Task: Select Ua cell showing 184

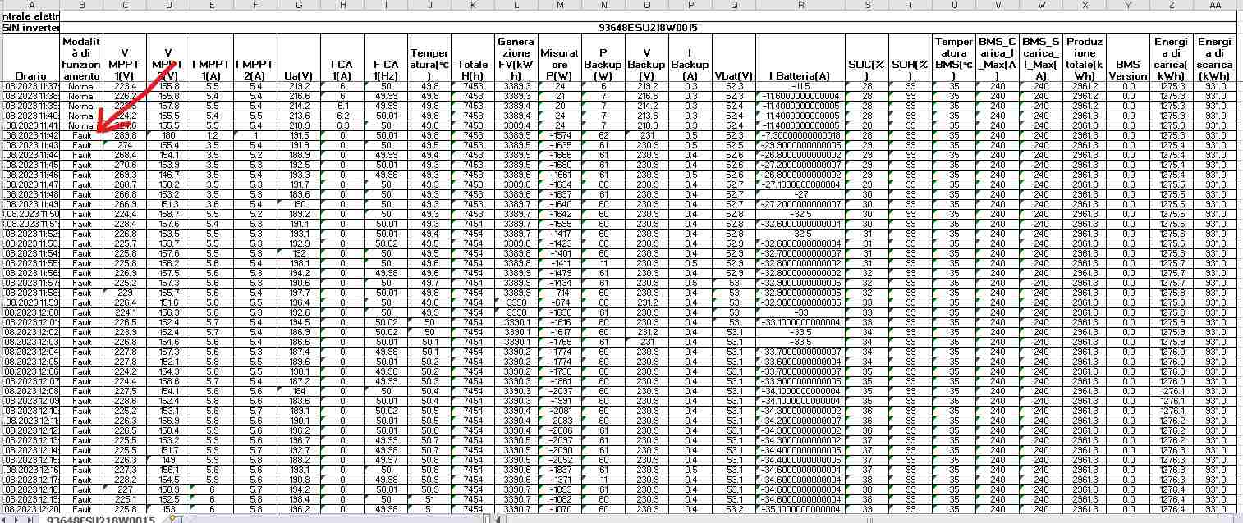Action: [x=298, y=391]
